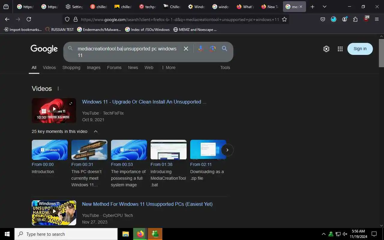Open the Videos section options menu
384x240 pixels.
58,88
